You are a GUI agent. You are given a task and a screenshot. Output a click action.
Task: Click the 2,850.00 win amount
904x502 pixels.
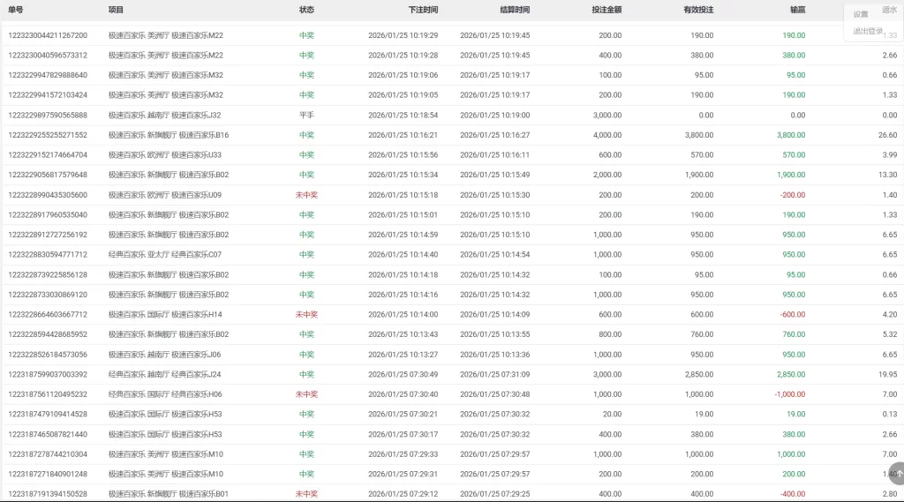790,374
